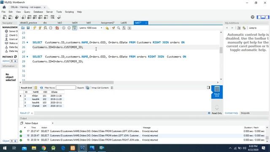Toggle continue on error for script execution

[57, 28]
